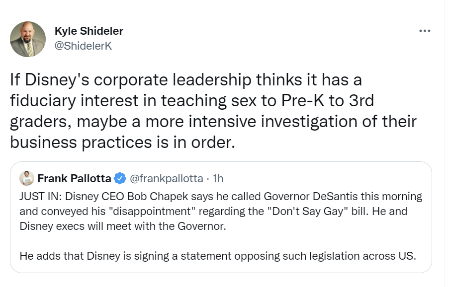Image resolution: width=449 pixels, height=287 pixels.
Task: Click the @ShidelerK handle
Action: click(83, 46)
